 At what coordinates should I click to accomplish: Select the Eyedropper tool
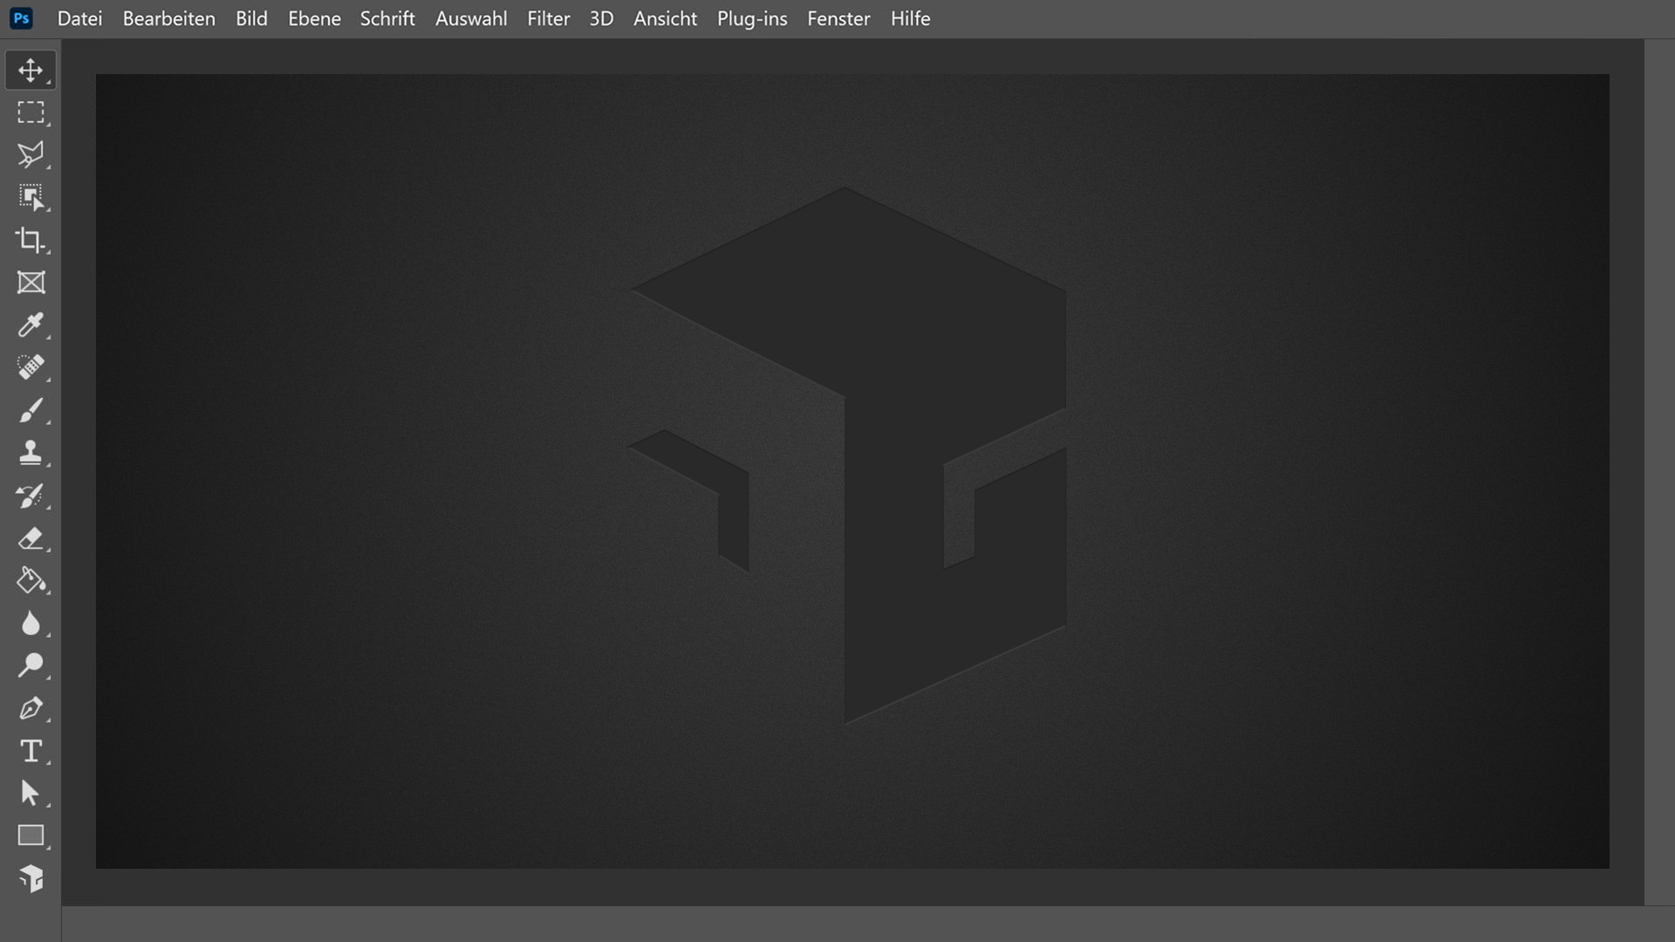(x=31, y=325)
